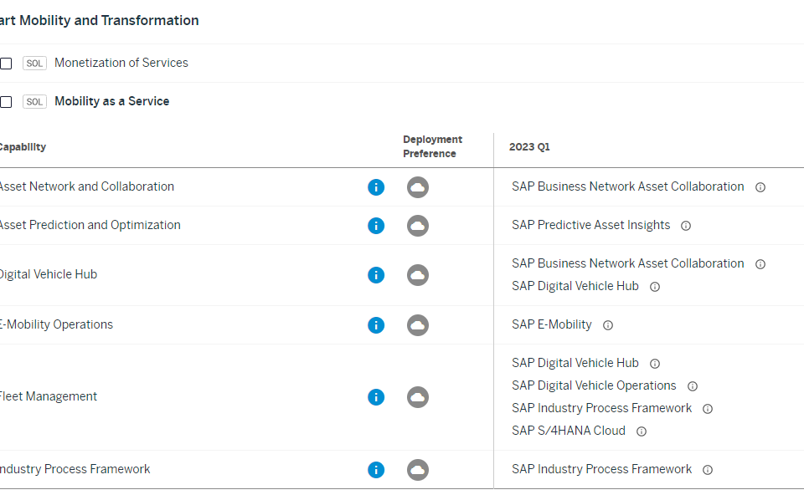This screenshot has height=495, width=804.
Task: Click SAP Industry Process Framework in the last row
Action: pos(601,469)
